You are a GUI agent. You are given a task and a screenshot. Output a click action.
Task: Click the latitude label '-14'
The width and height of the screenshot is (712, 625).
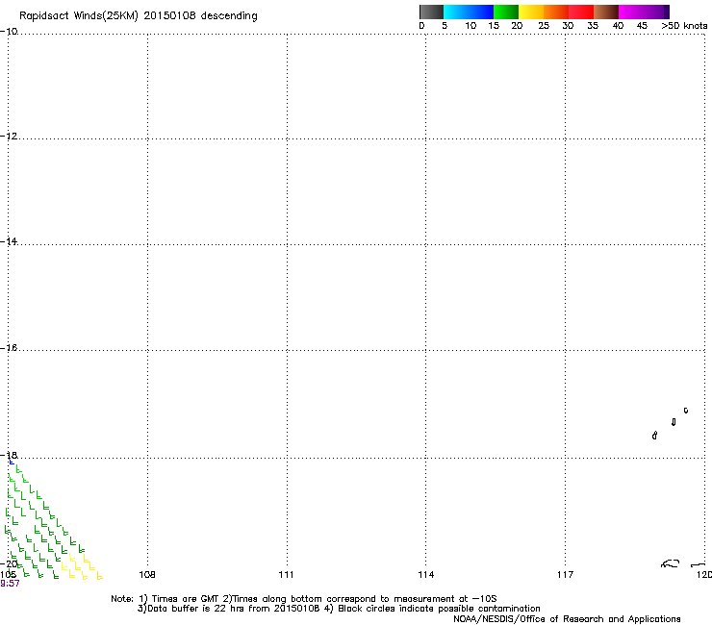pyautogui.click(x=9, y=241)
